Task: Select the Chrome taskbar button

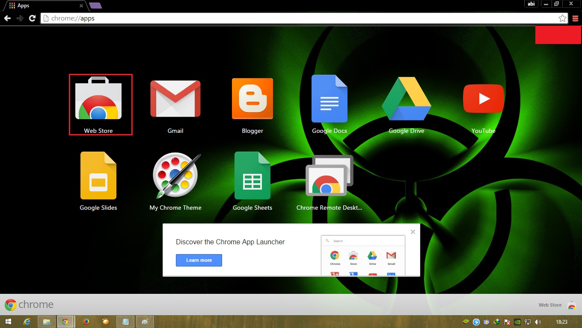Action: coord(65,322)
